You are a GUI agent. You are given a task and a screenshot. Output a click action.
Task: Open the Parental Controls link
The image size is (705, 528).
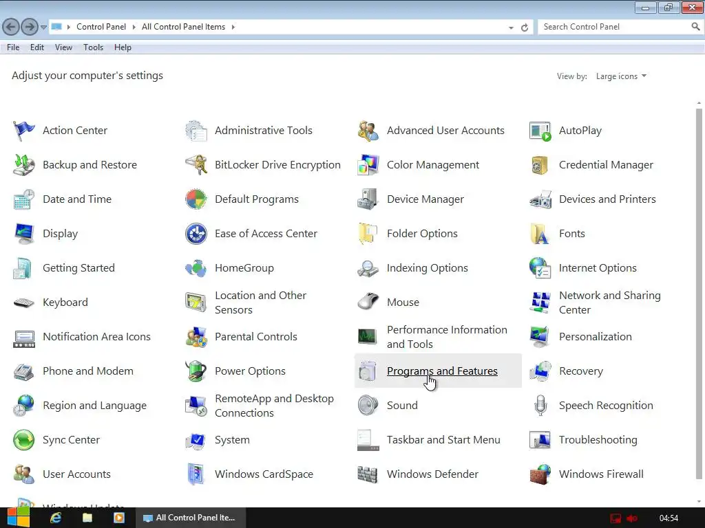click(x=256, y=337)
